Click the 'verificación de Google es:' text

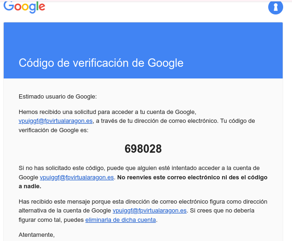[54, 130]
